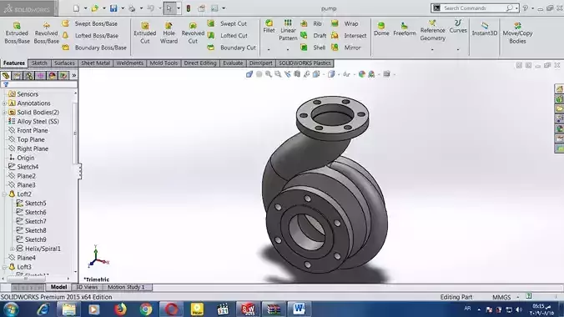Click the Zoom to Fit icon
The image size is (564, 317).
click(269, 74)
